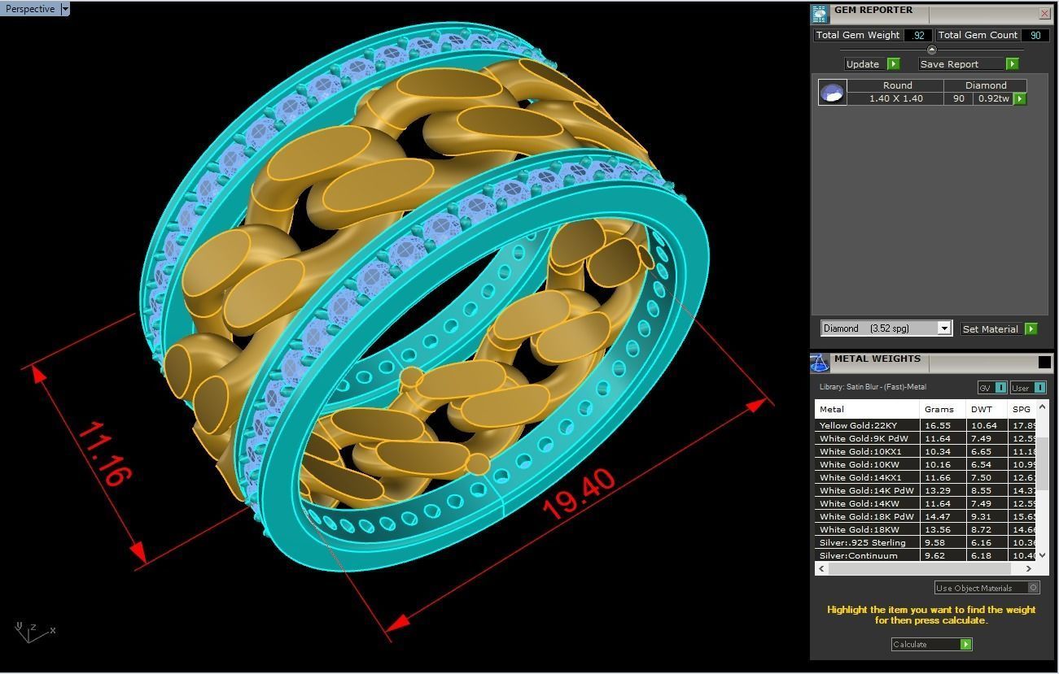1059x674 pixels.
Task: Select the Yellow Gold:22KY row
Action: click(x=926, y=425)
